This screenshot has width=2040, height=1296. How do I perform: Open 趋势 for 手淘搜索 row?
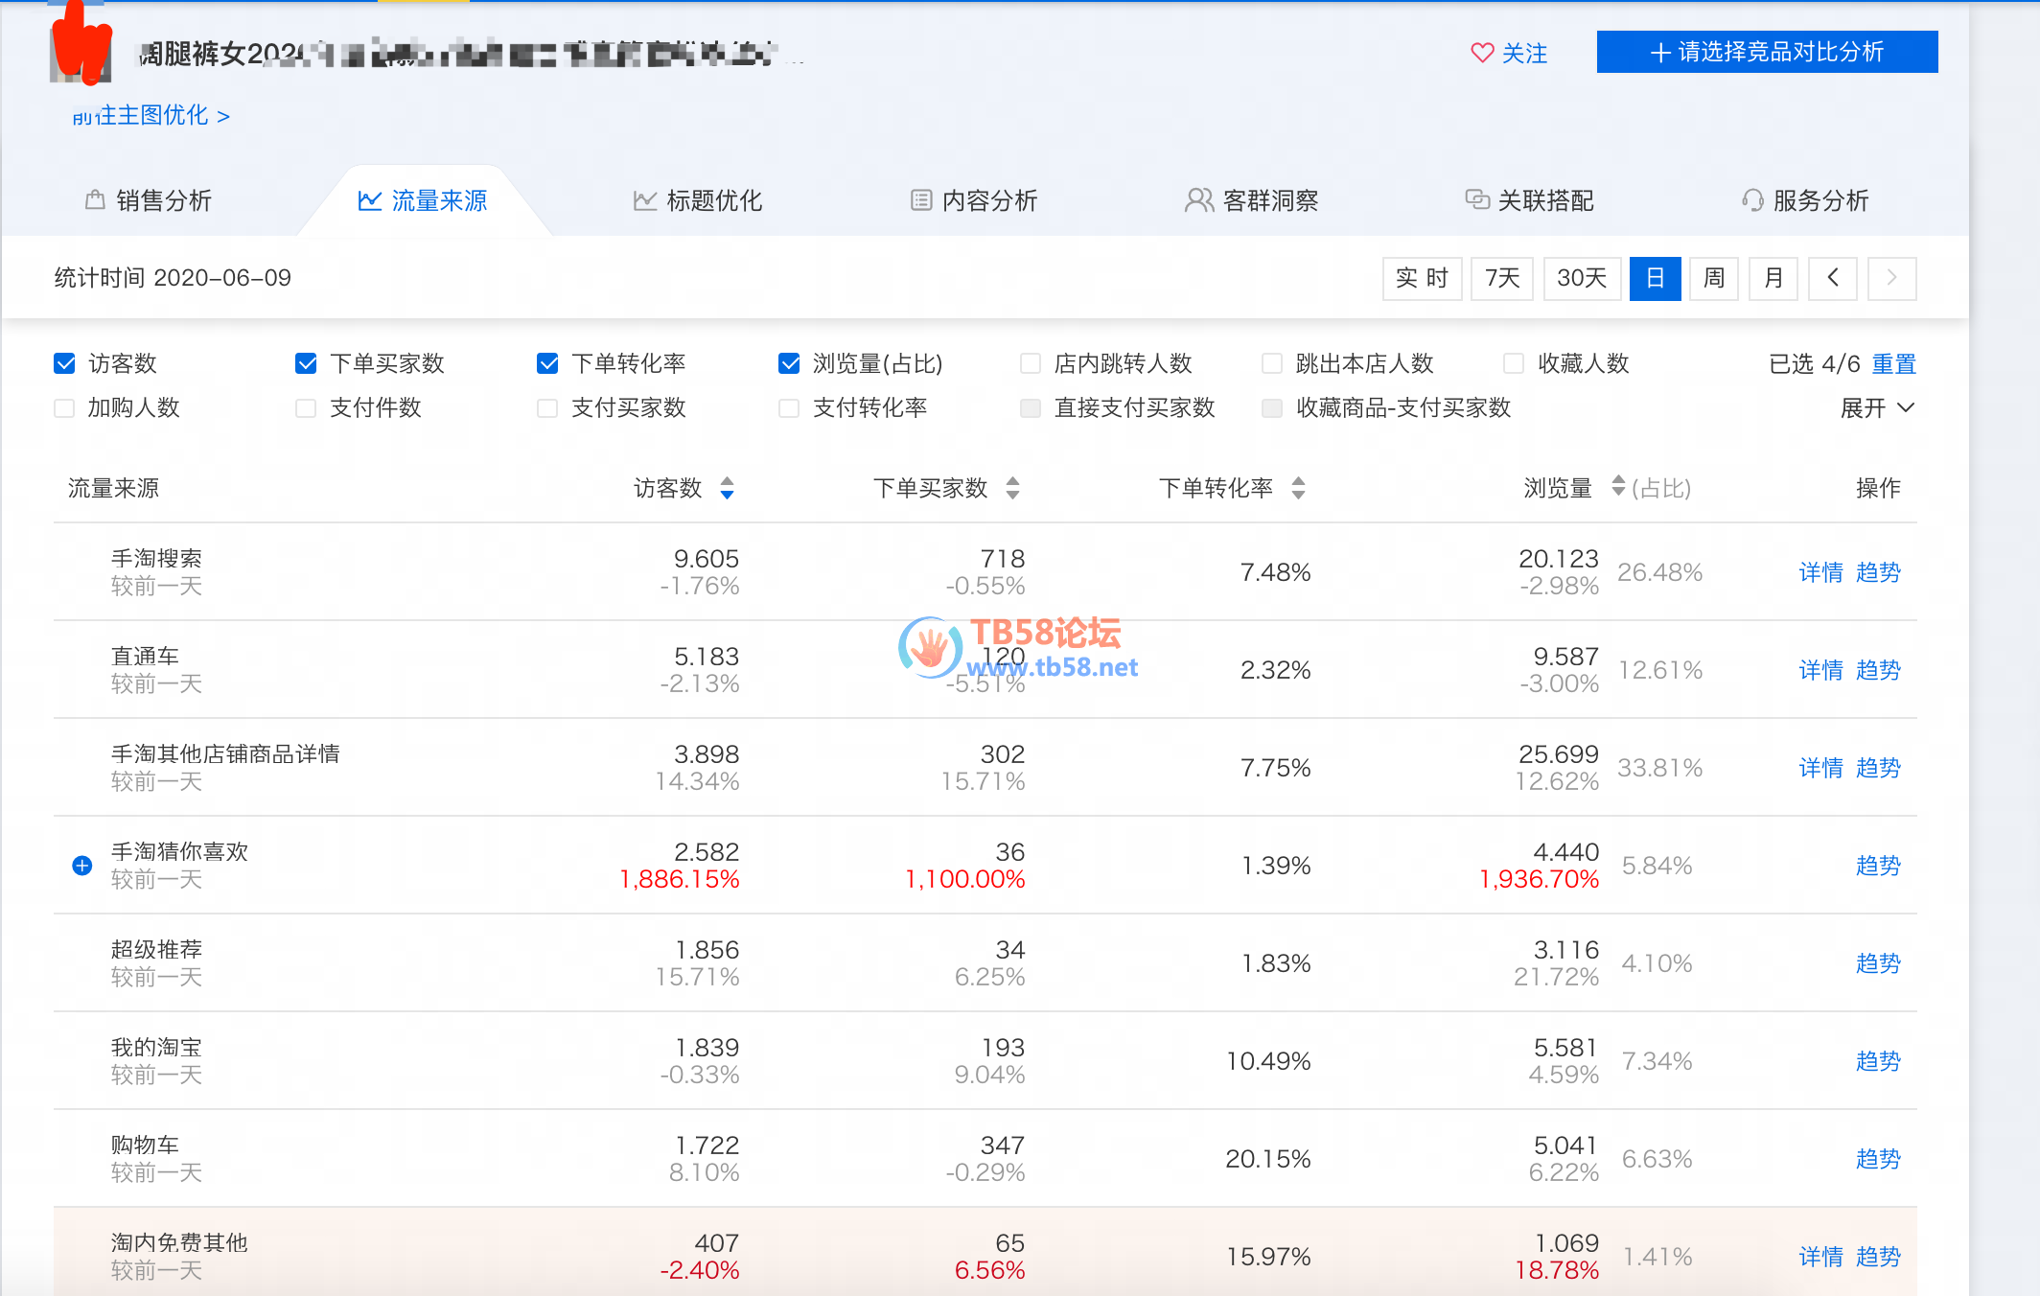[1878, 572]
